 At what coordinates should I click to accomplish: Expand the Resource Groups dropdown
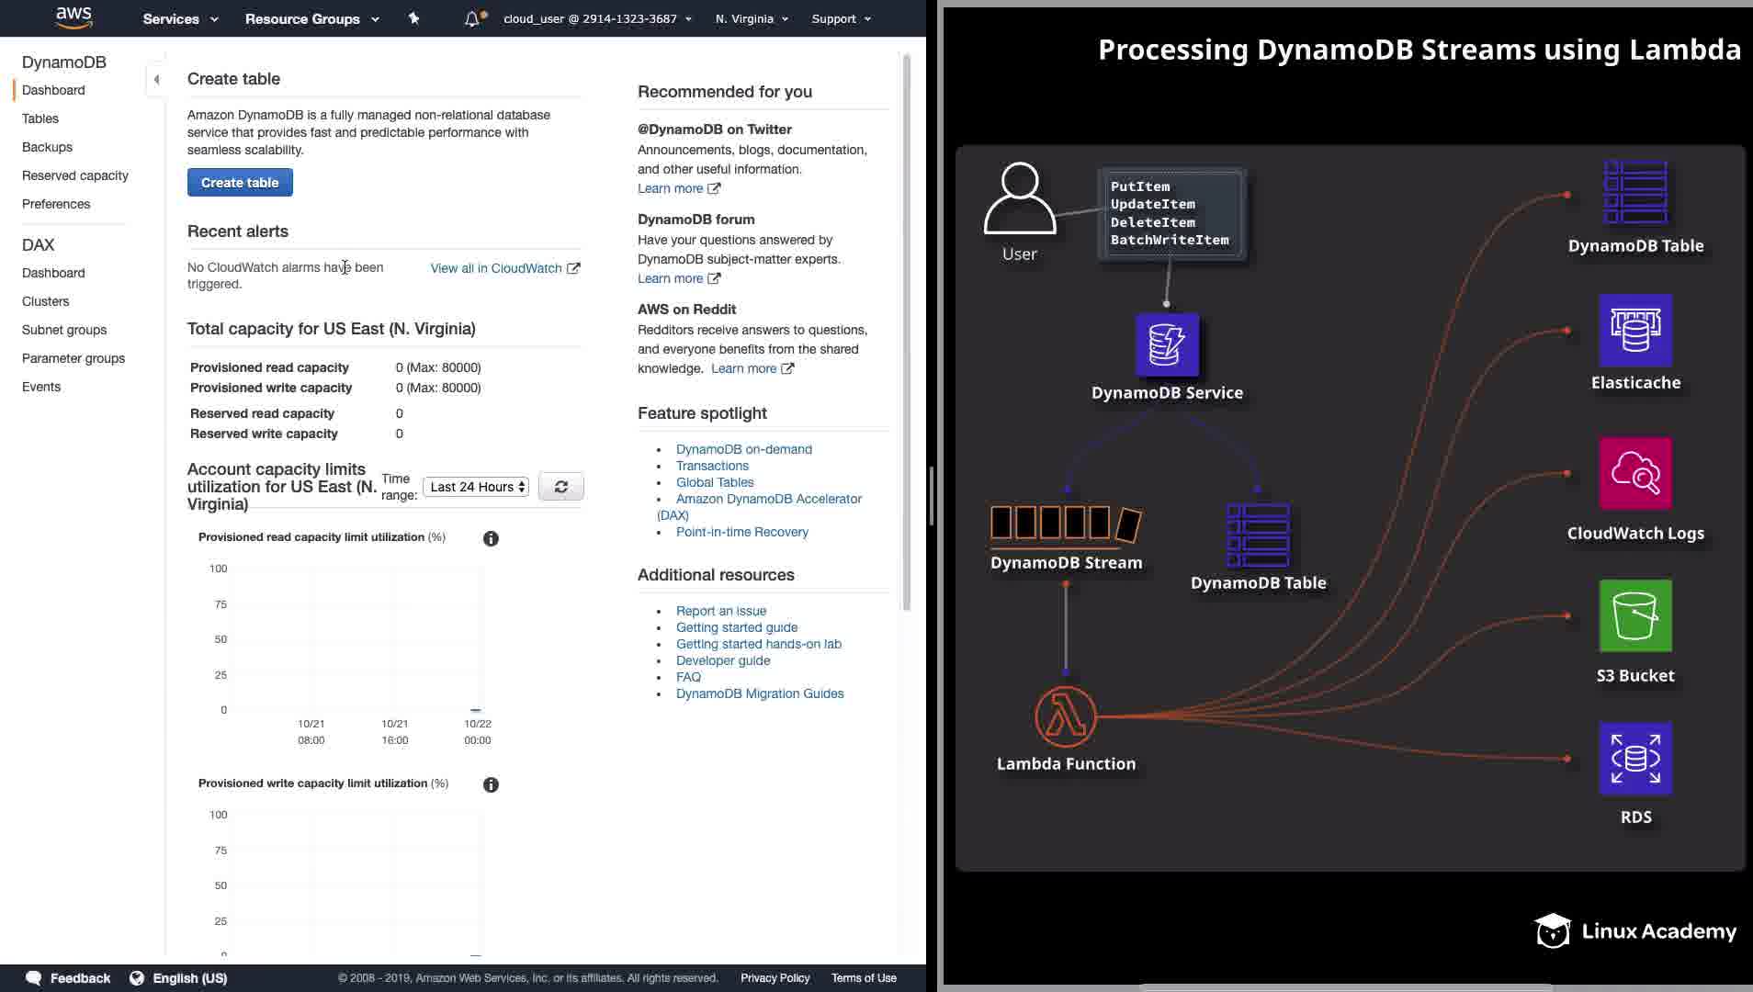pyautogui.click(x=311, y=18)
